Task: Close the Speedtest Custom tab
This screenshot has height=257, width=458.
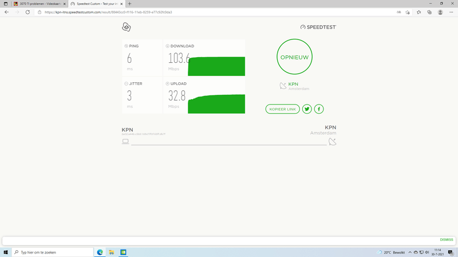Action: coord(121,4)
